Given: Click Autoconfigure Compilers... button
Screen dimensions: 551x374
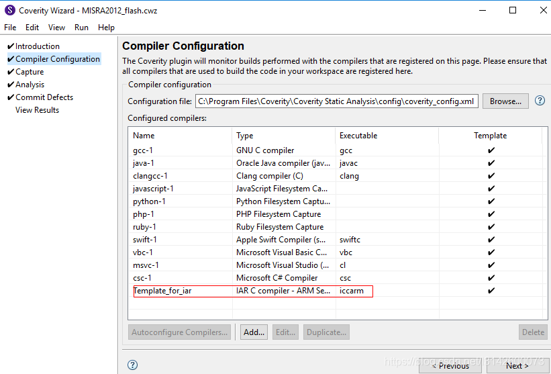Looking at the screenshot, I should tap(180, 332).
